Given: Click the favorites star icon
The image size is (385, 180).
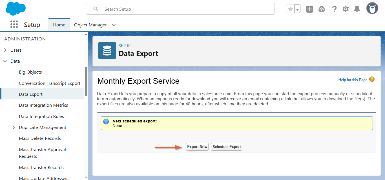Looking at the screenshot, I should [290, 9].
